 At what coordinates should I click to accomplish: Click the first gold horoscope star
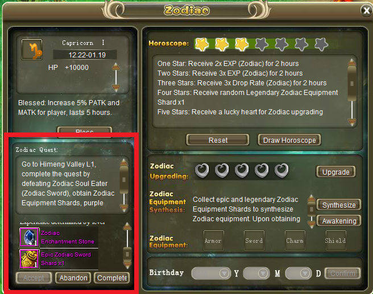click(x=202, y=44)
